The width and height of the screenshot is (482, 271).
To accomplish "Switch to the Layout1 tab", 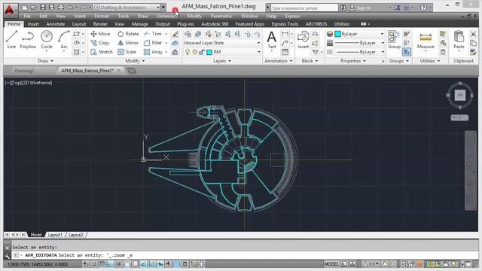I will click(55, 235).
